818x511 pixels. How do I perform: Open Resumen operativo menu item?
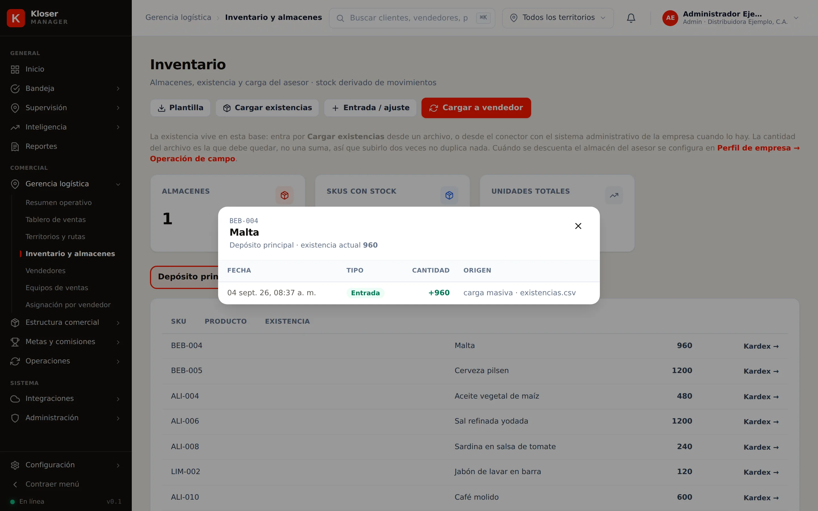coord(59,202)
